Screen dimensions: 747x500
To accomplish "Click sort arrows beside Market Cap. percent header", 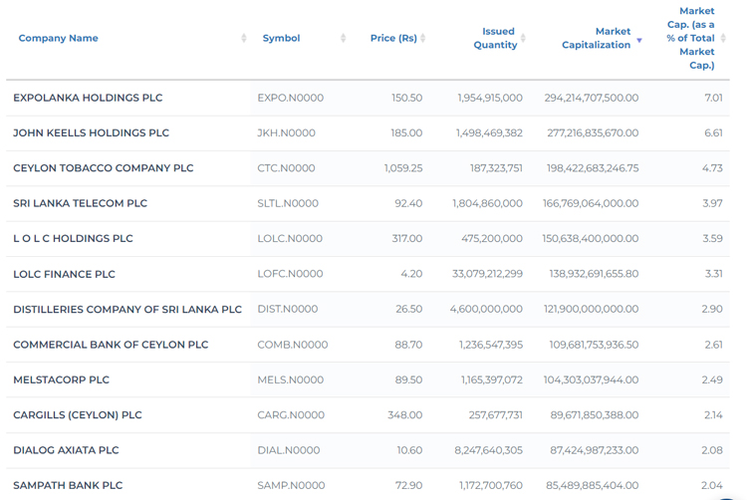I will tap(723, 38).
